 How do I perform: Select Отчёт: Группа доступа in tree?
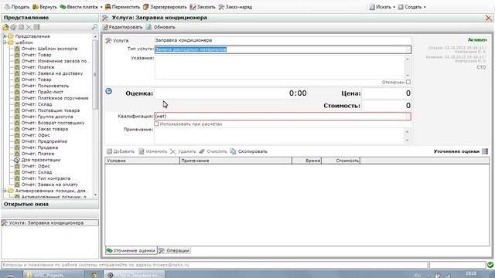(47, 117)
